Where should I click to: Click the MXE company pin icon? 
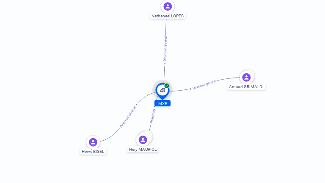pyautogui.click(x=162, y=91)
